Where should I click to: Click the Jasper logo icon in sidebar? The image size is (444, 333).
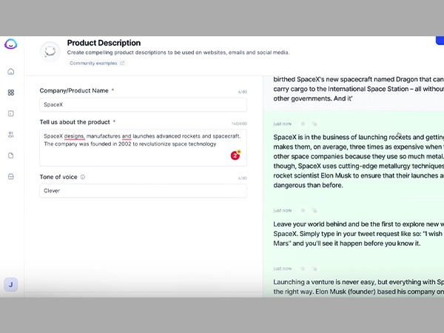click(x=11, y=44)
